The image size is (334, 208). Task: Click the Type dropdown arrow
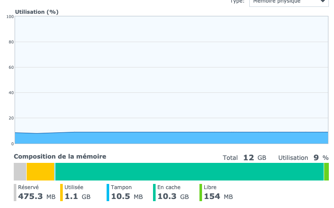point(323,2)
